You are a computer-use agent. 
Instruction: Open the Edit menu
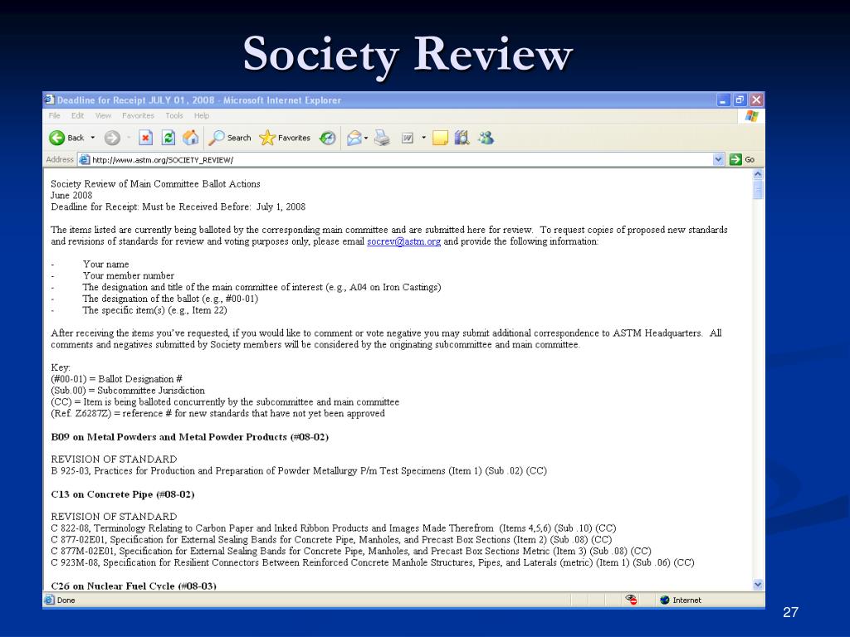77,115
